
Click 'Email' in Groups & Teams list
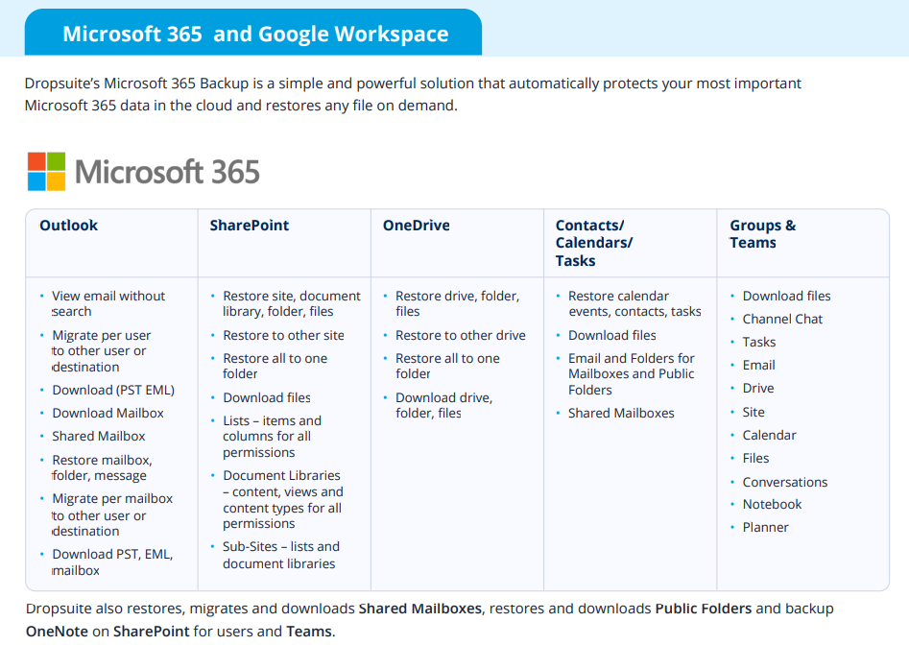(759, 365)
